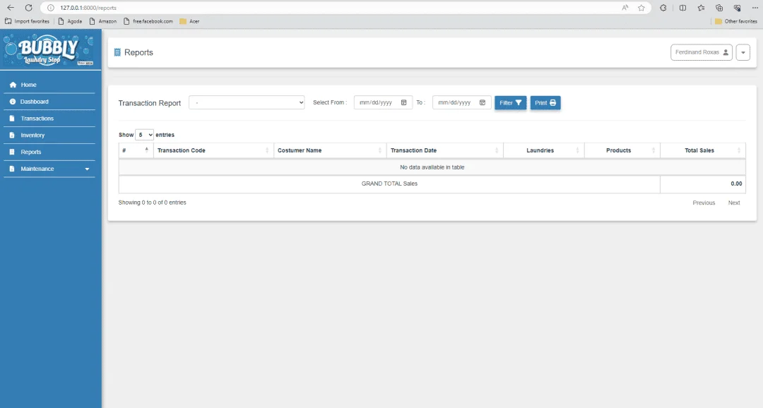Open the Select From calendar picker icon
Viewport: 763px width, 408px height.
point(404,102)
